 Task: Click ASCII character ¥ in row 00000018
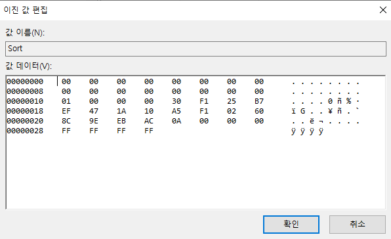(x=330, y=111)
